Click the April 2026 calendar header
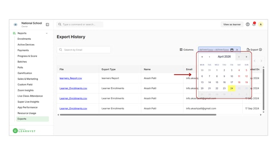Viewport: 277px width, 155px height. click(x=224, y=57)
